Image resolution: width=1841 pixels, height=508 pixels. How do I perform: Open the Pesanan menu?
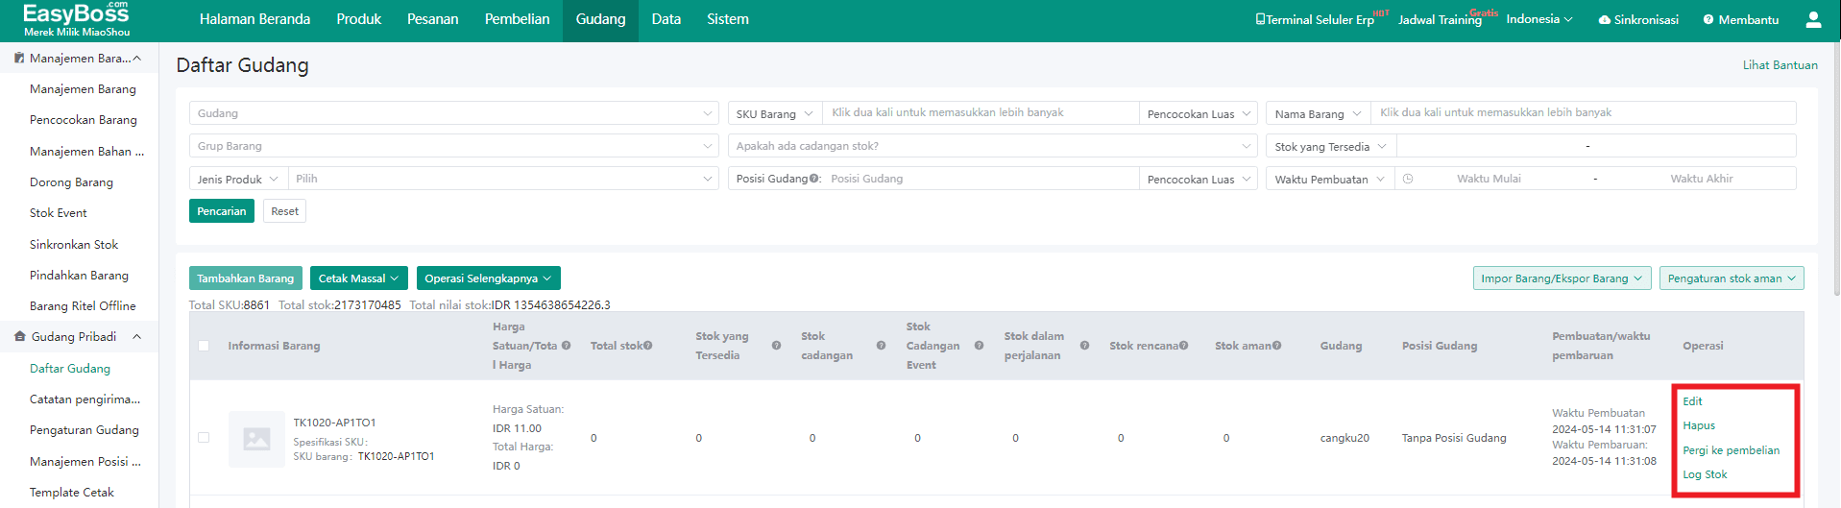[x=433, y=19]
